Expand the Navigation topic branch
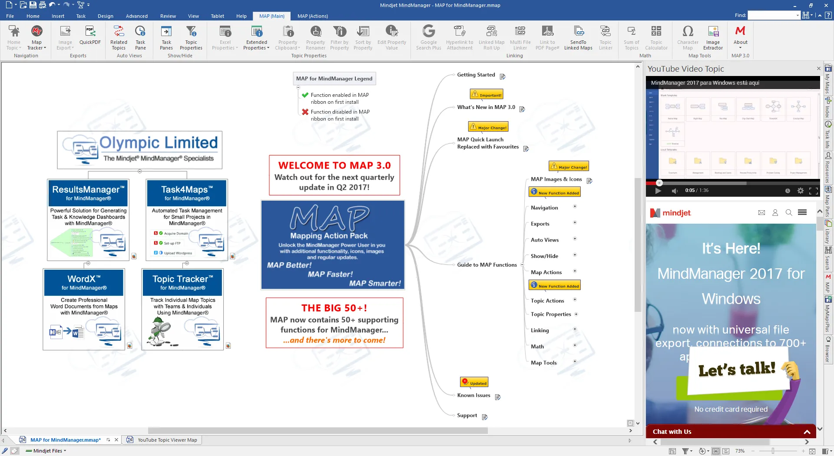The image size is (834, 456). [x=575, y=207]
